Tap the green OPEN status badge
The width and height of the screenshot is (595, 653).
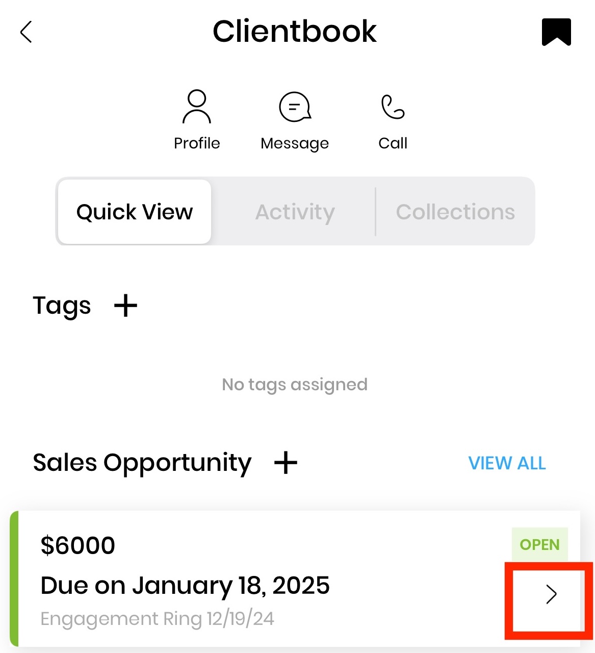click(539, 544)
